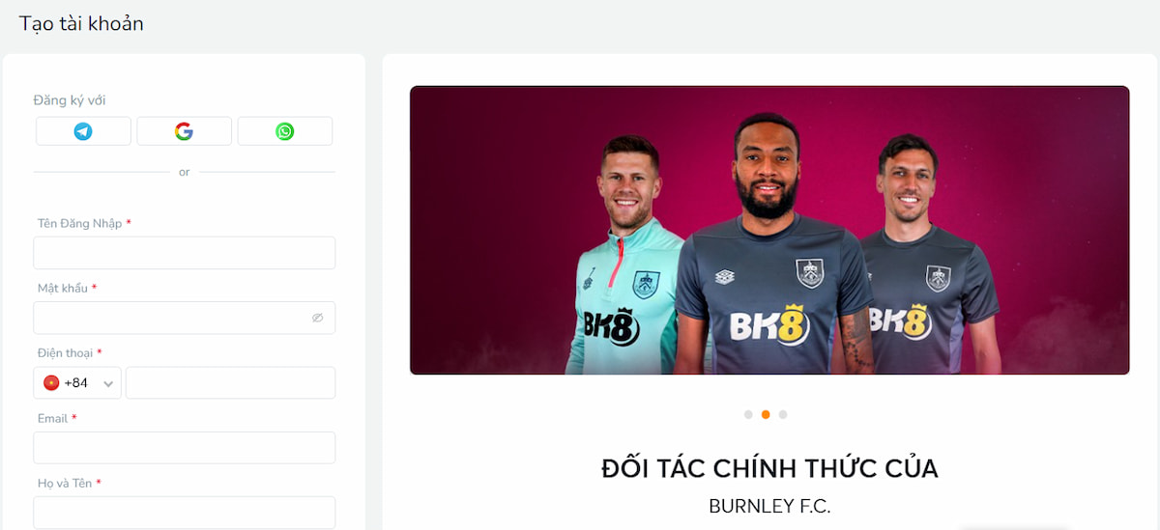Click the Tạo tài khoản page title
The image size is (1160, 530).
81,23
